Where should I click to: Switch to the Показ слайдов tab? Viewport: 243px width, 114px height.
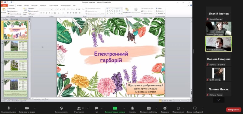(x=53, y=5)
